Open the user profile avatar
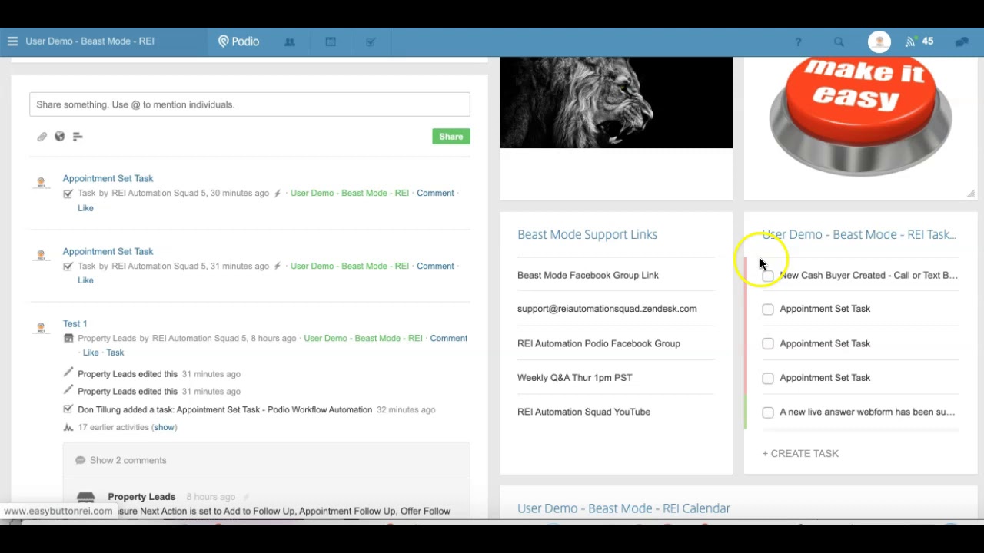The width and height of the screenshot is (984, 553). (879, 41)
